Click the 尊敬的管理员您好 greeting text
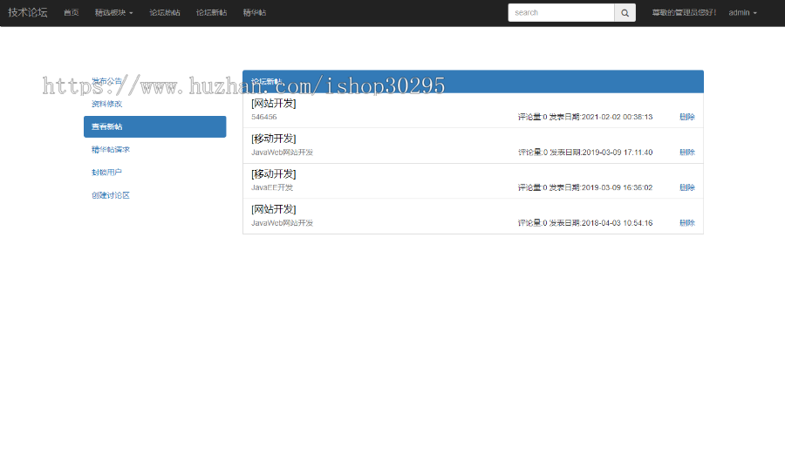 (684, 13)
